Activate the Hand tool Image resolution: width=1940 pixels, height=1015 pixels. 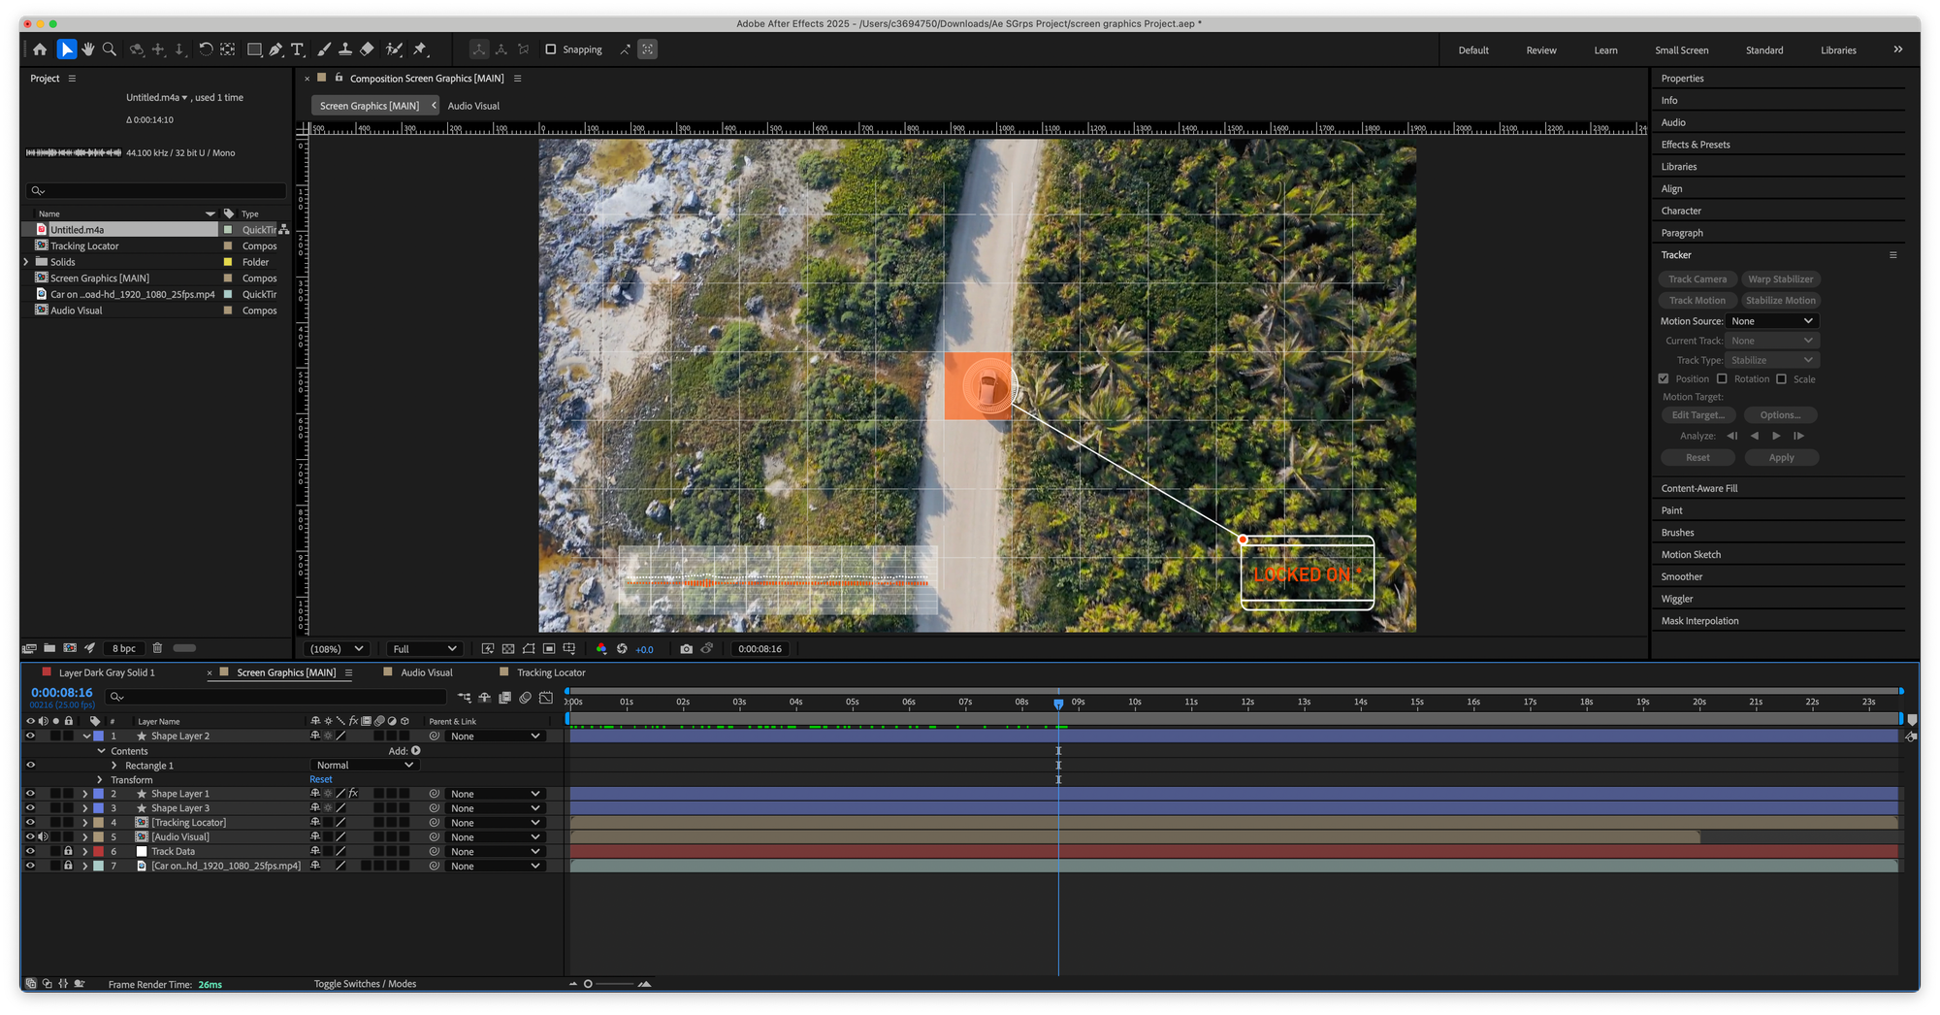tap(88, 49)
